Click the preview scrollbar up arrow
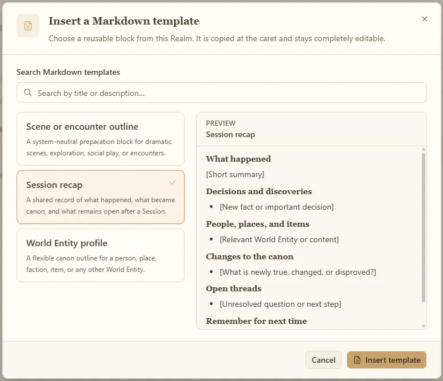The height and width of the screenshot is (381, 443). [x=423, y=149]
